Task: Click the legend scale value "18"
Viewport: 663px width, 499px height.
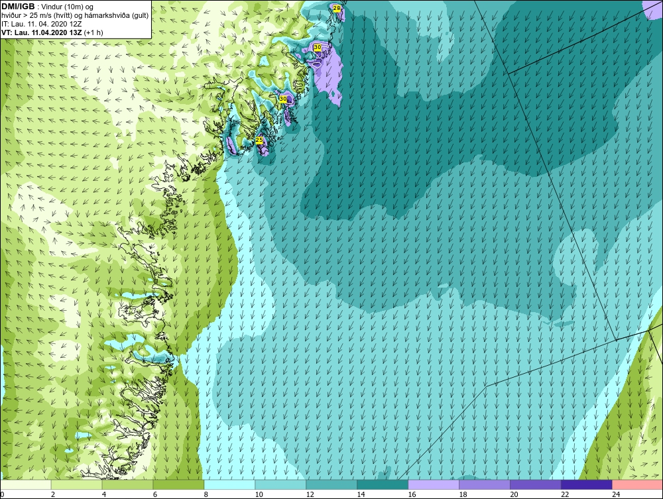Action: pyautogui.click(x=463, y=494)
